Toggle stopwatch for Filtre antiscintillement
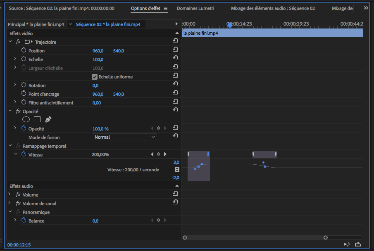The width and height of the screenshot is (374, 251). click(24, 102)
